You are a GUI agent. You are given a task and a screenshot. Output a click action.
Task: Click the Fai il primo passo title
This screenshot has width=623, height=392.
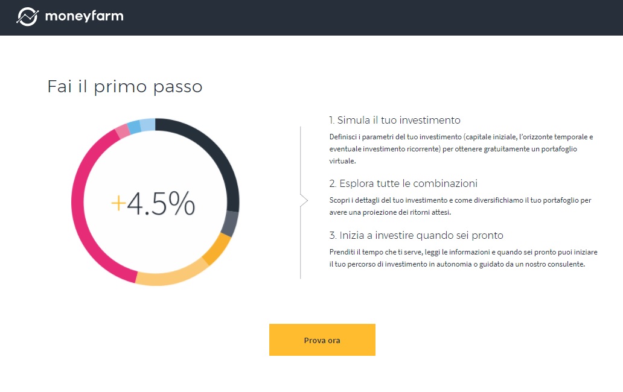tap(125, 87)
